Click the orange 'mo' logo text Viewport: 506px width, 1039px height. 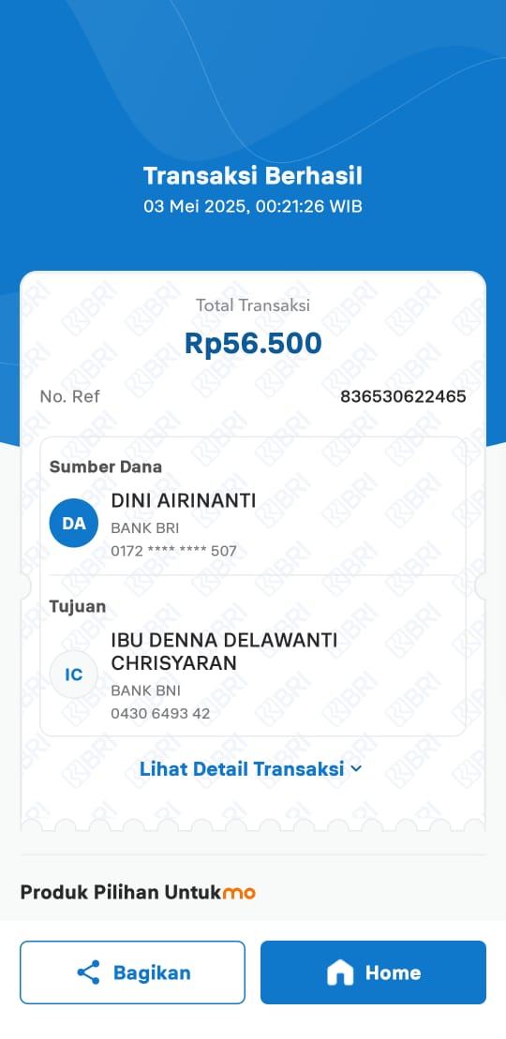[239, 893]
